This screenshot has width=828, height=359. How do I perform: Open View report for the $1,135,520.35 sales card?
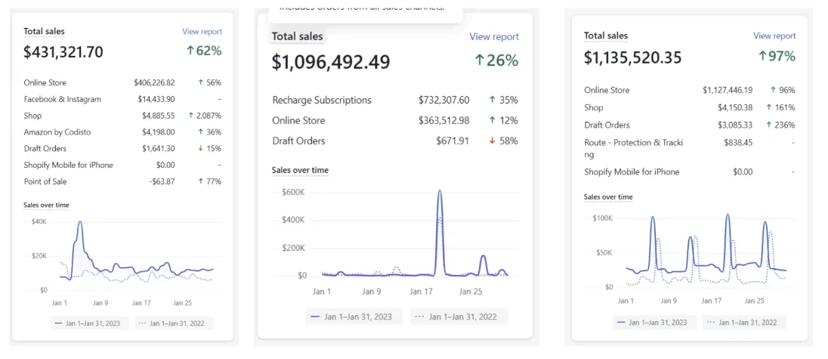coord(774,36)
